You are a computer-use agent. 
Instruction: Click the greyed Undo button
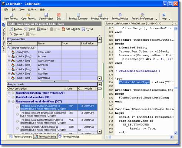pyautogui.click(x=55, y=29)
